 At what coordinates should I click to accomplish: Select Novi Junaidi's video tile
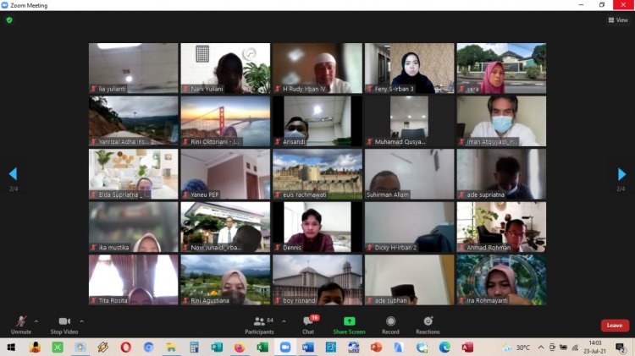coord(225,227)
